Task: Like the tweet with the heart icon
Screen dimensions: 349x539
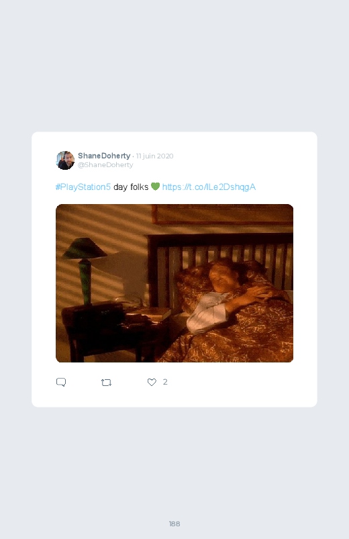Action: pyautogui.click(x=152, y=382)
